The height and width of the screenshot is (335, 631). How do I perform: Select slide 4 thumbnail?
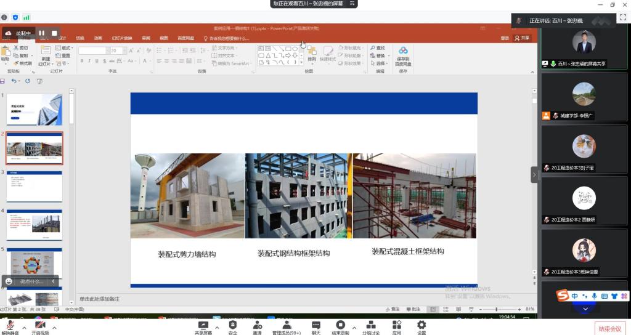coord(35,225)
